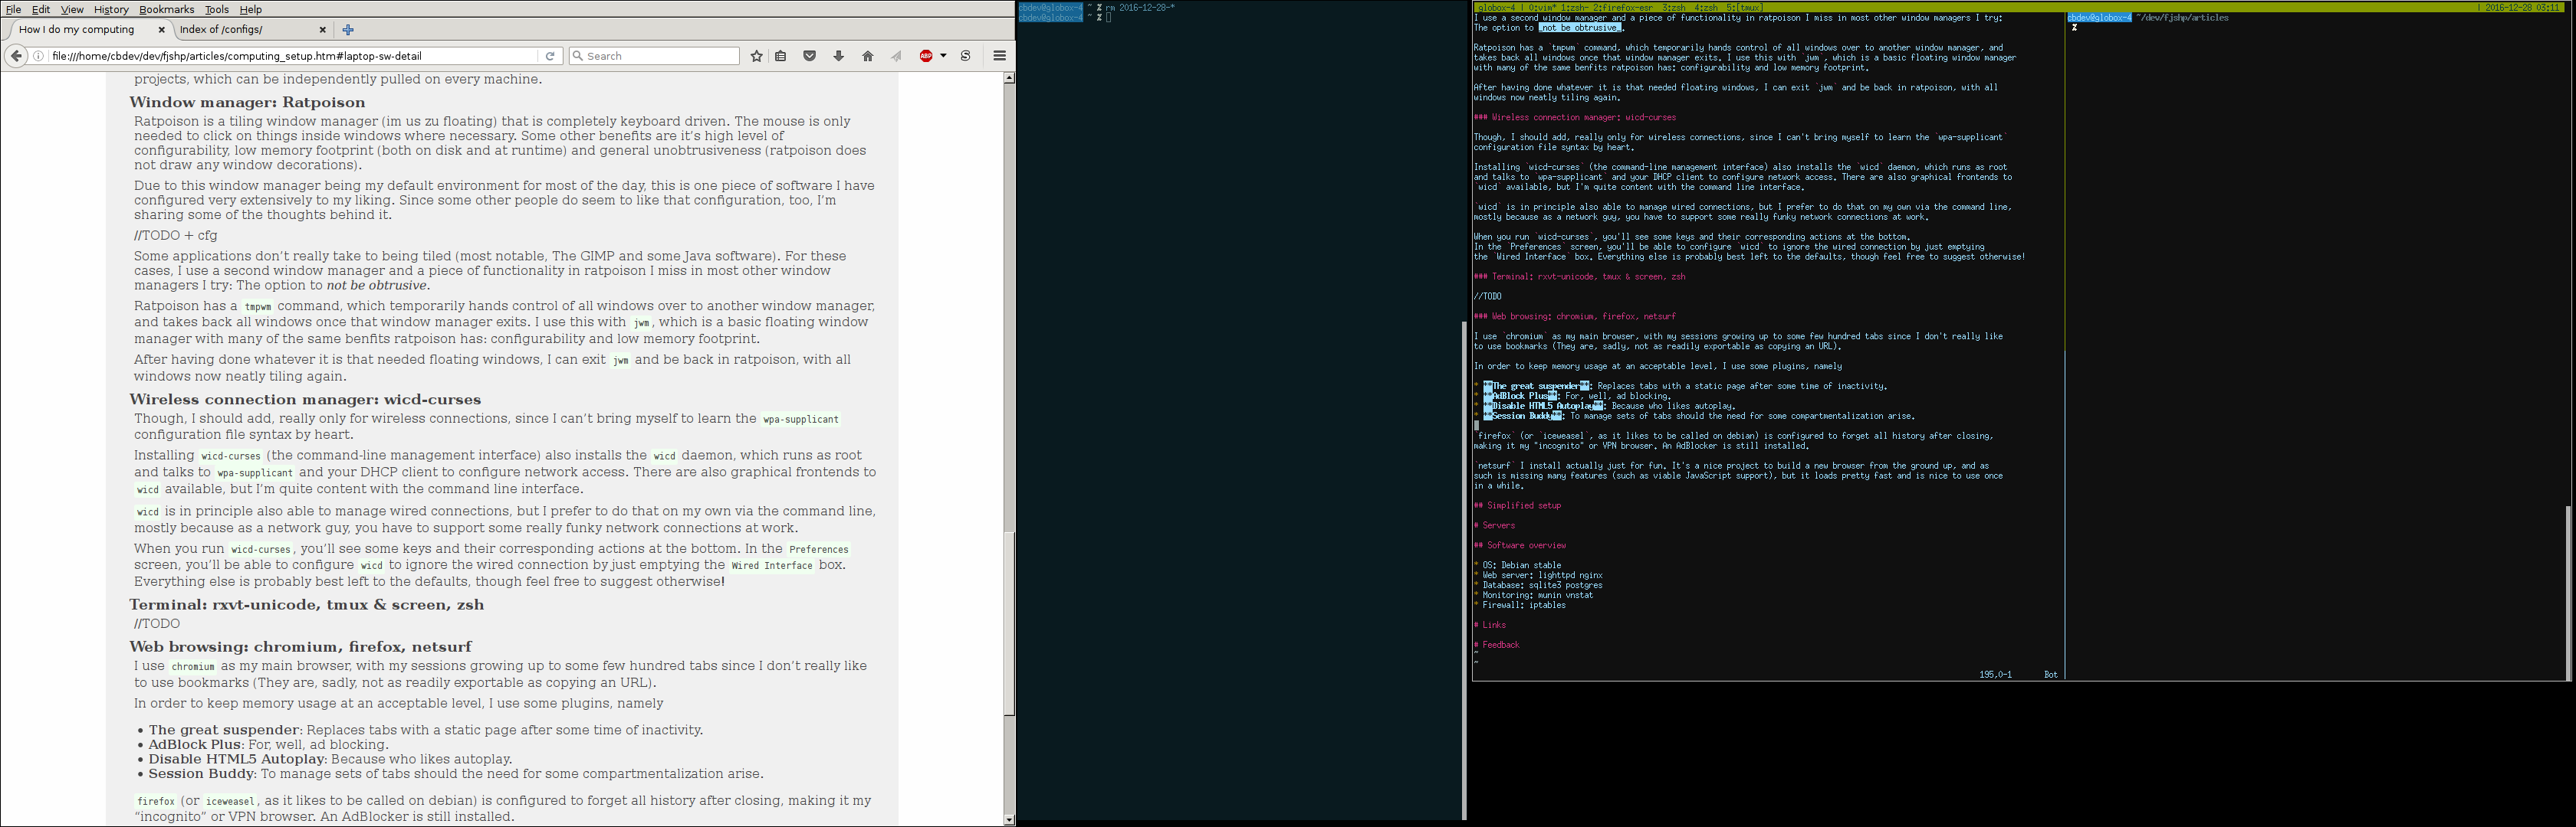Viewport: 2576px width, 827px height.
Task: Toggle the bookmark star icon
Action: tap(756, 56)
